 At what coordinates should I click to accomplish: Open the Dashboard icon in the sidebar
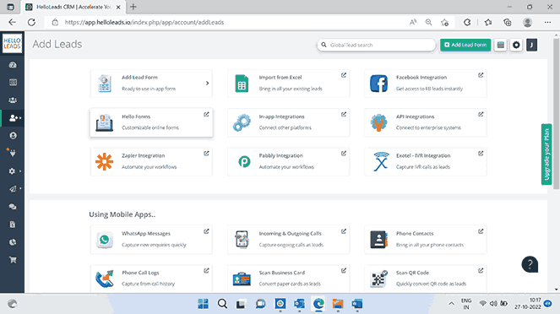13,65
